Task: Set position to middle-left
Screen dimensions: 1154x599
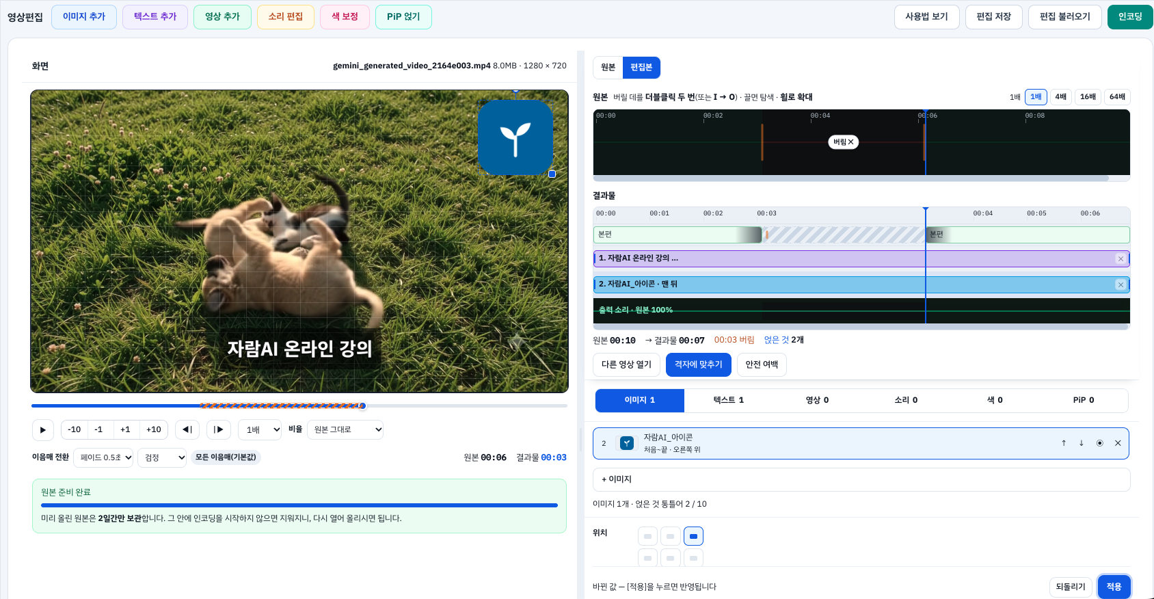Action: coord(647,558)
